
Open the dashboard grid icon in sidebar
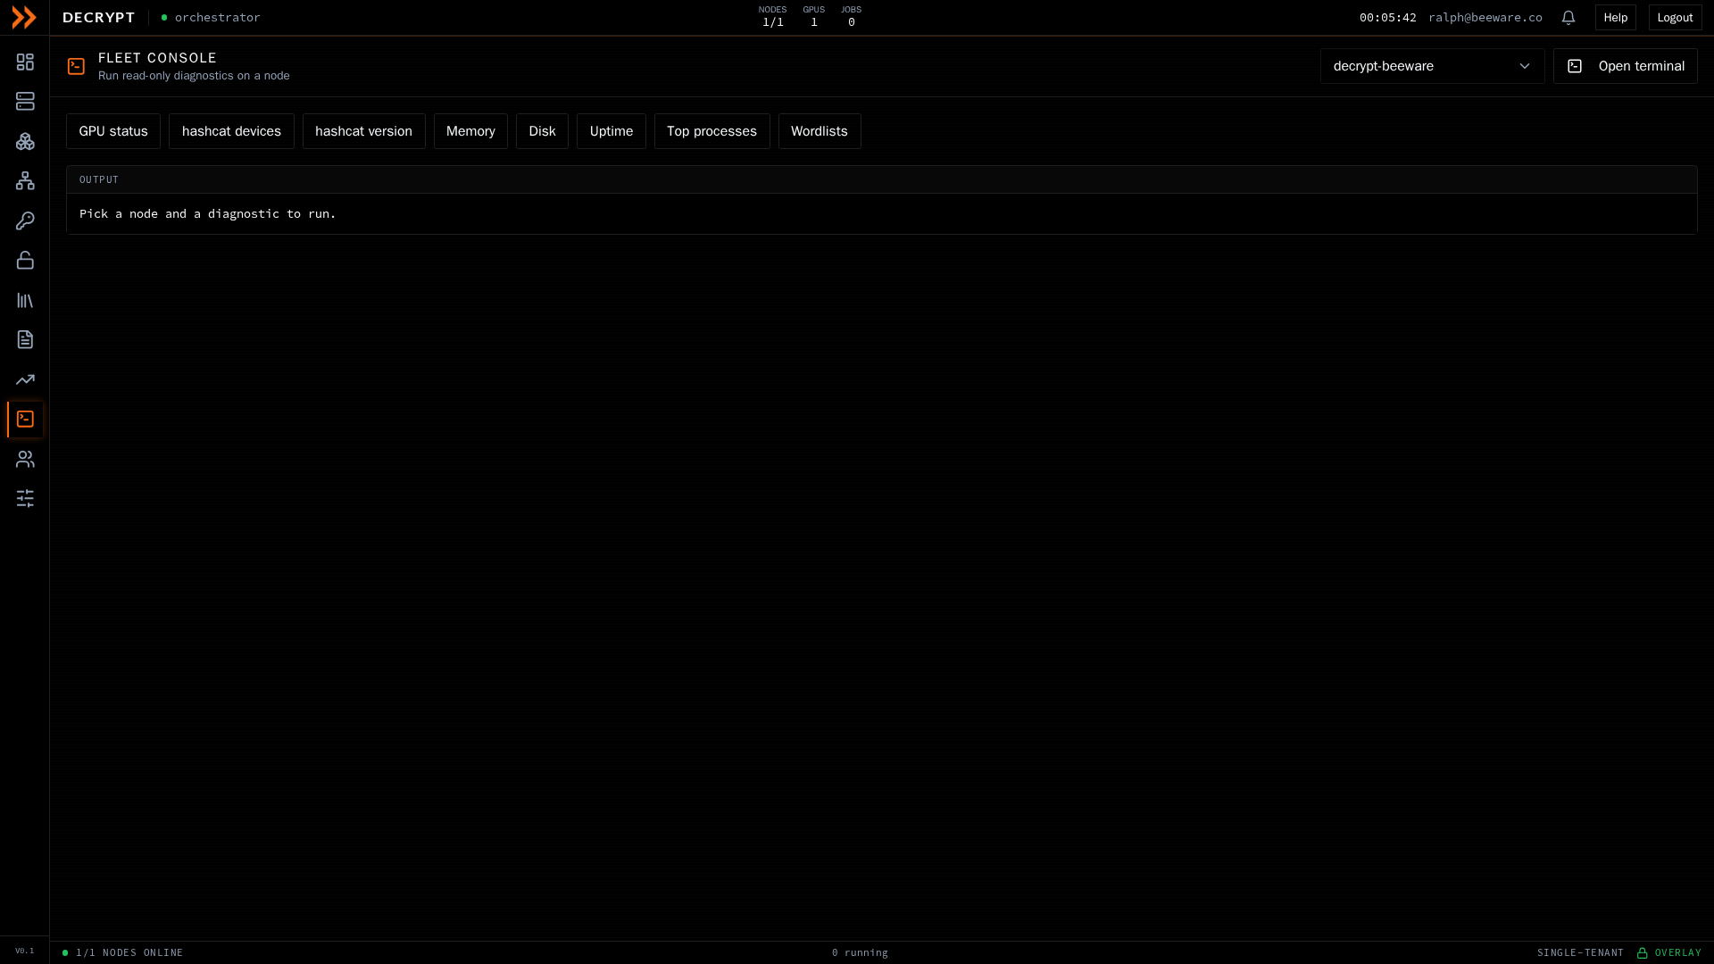25,62
